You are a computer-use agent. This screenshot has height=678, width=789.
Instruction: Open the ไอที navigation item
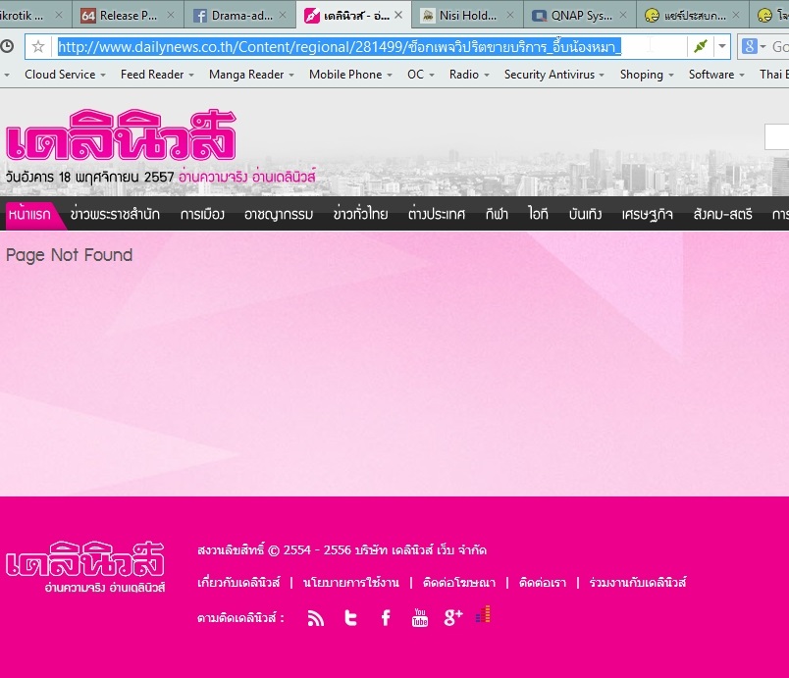(x=538, y=214)
